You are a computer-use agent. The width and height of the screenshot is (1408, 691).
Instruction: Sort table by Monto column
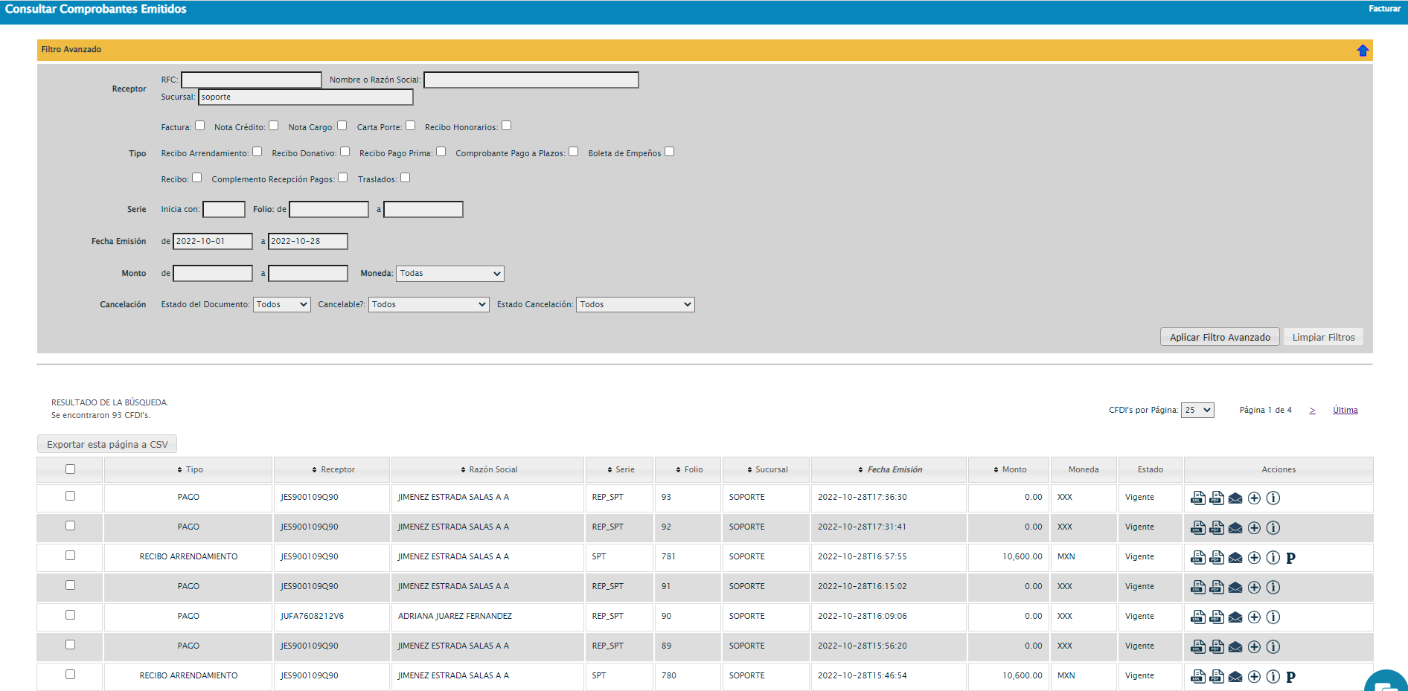1010,469
